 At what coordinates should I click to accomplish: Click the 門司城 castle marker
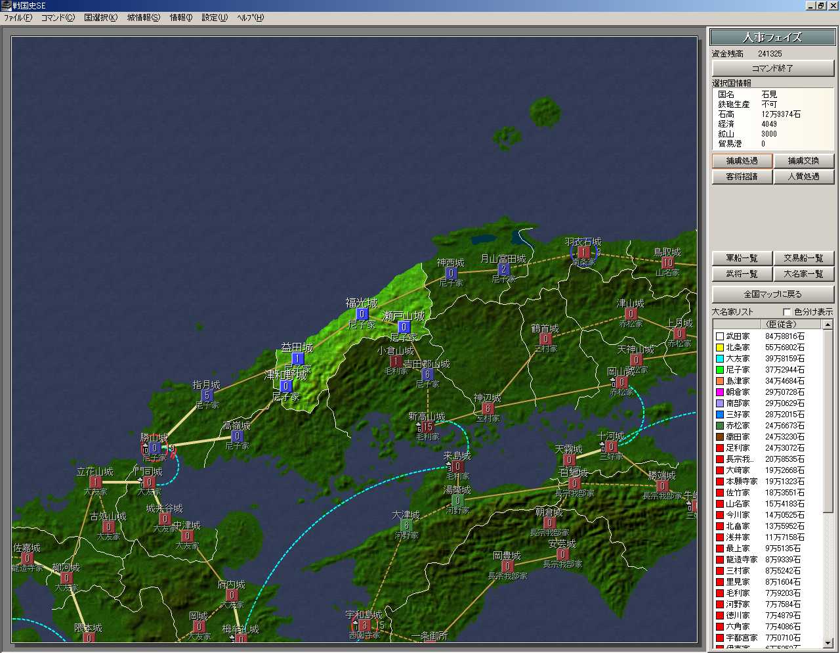click(x=149, y=482)
